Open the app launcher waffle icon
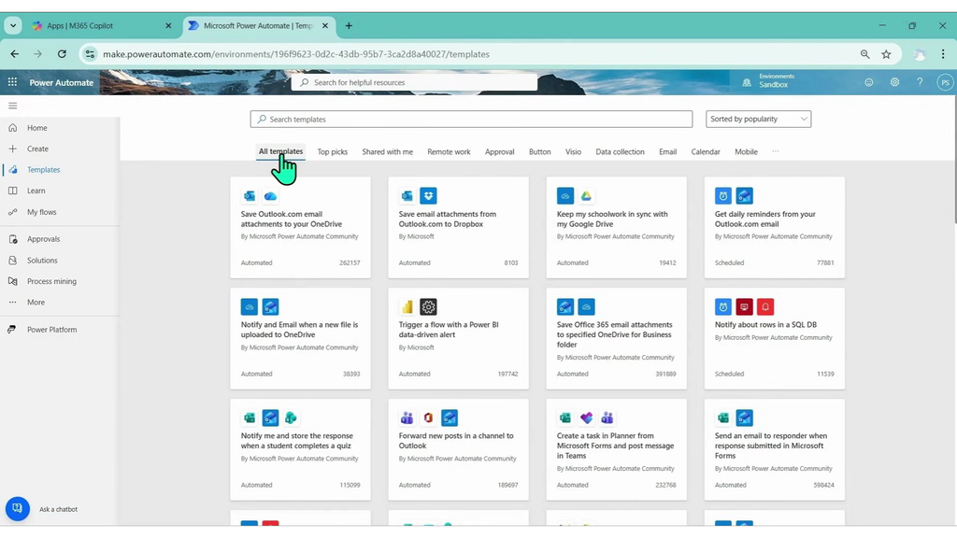Viewport: 957px width, 538px height. click(x=12, y=82)
